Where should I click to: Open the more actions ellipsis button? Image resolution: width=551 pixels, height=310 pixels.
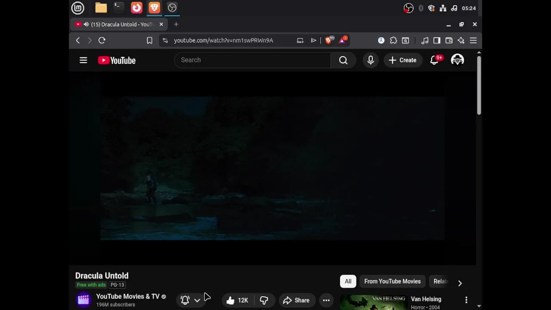(326, 300)
